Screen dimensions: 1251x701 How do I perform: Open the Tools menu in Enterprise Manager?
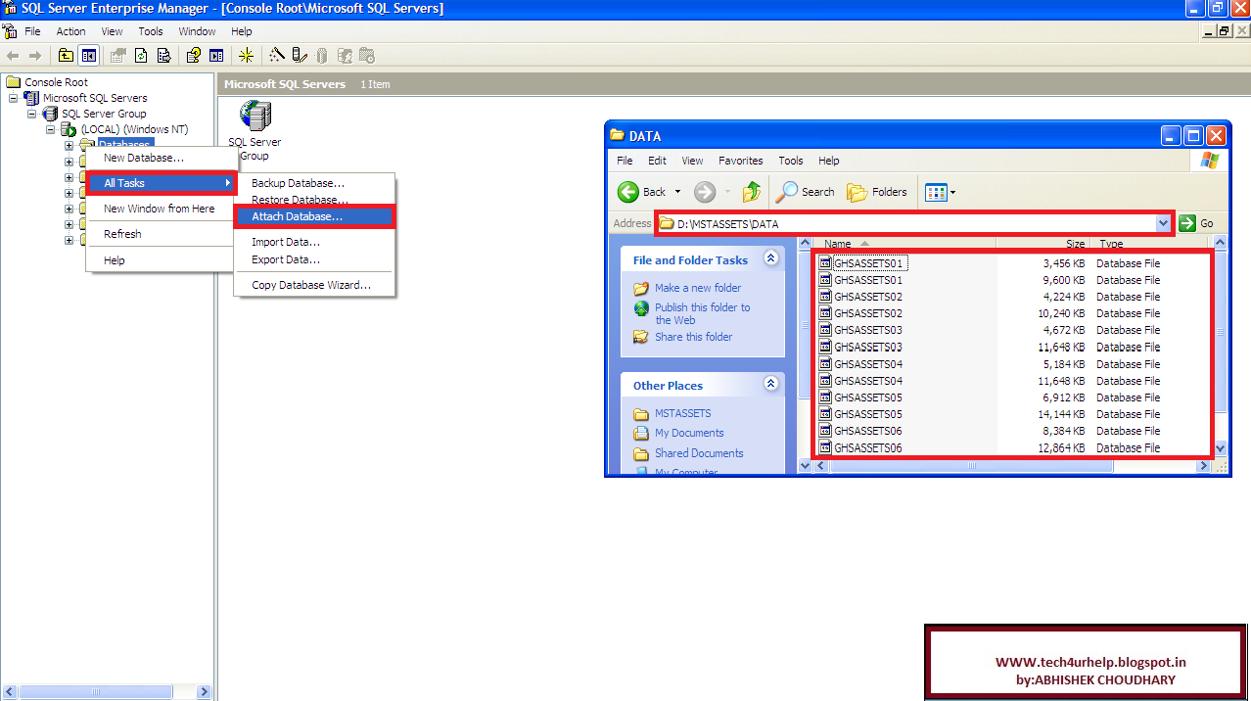click(150, 31)
